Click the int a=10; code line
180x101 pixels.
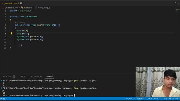[x=22, y=31]
